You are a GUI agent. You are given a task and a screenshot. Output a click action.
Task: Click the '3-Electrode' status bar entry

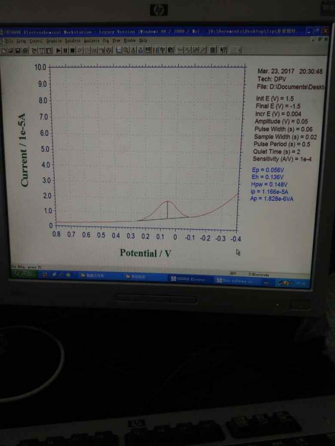coord(259,275)
